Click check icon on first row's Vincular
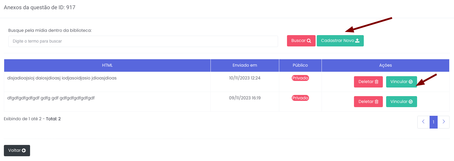This screenshot has height=161, width=454. 411,82
